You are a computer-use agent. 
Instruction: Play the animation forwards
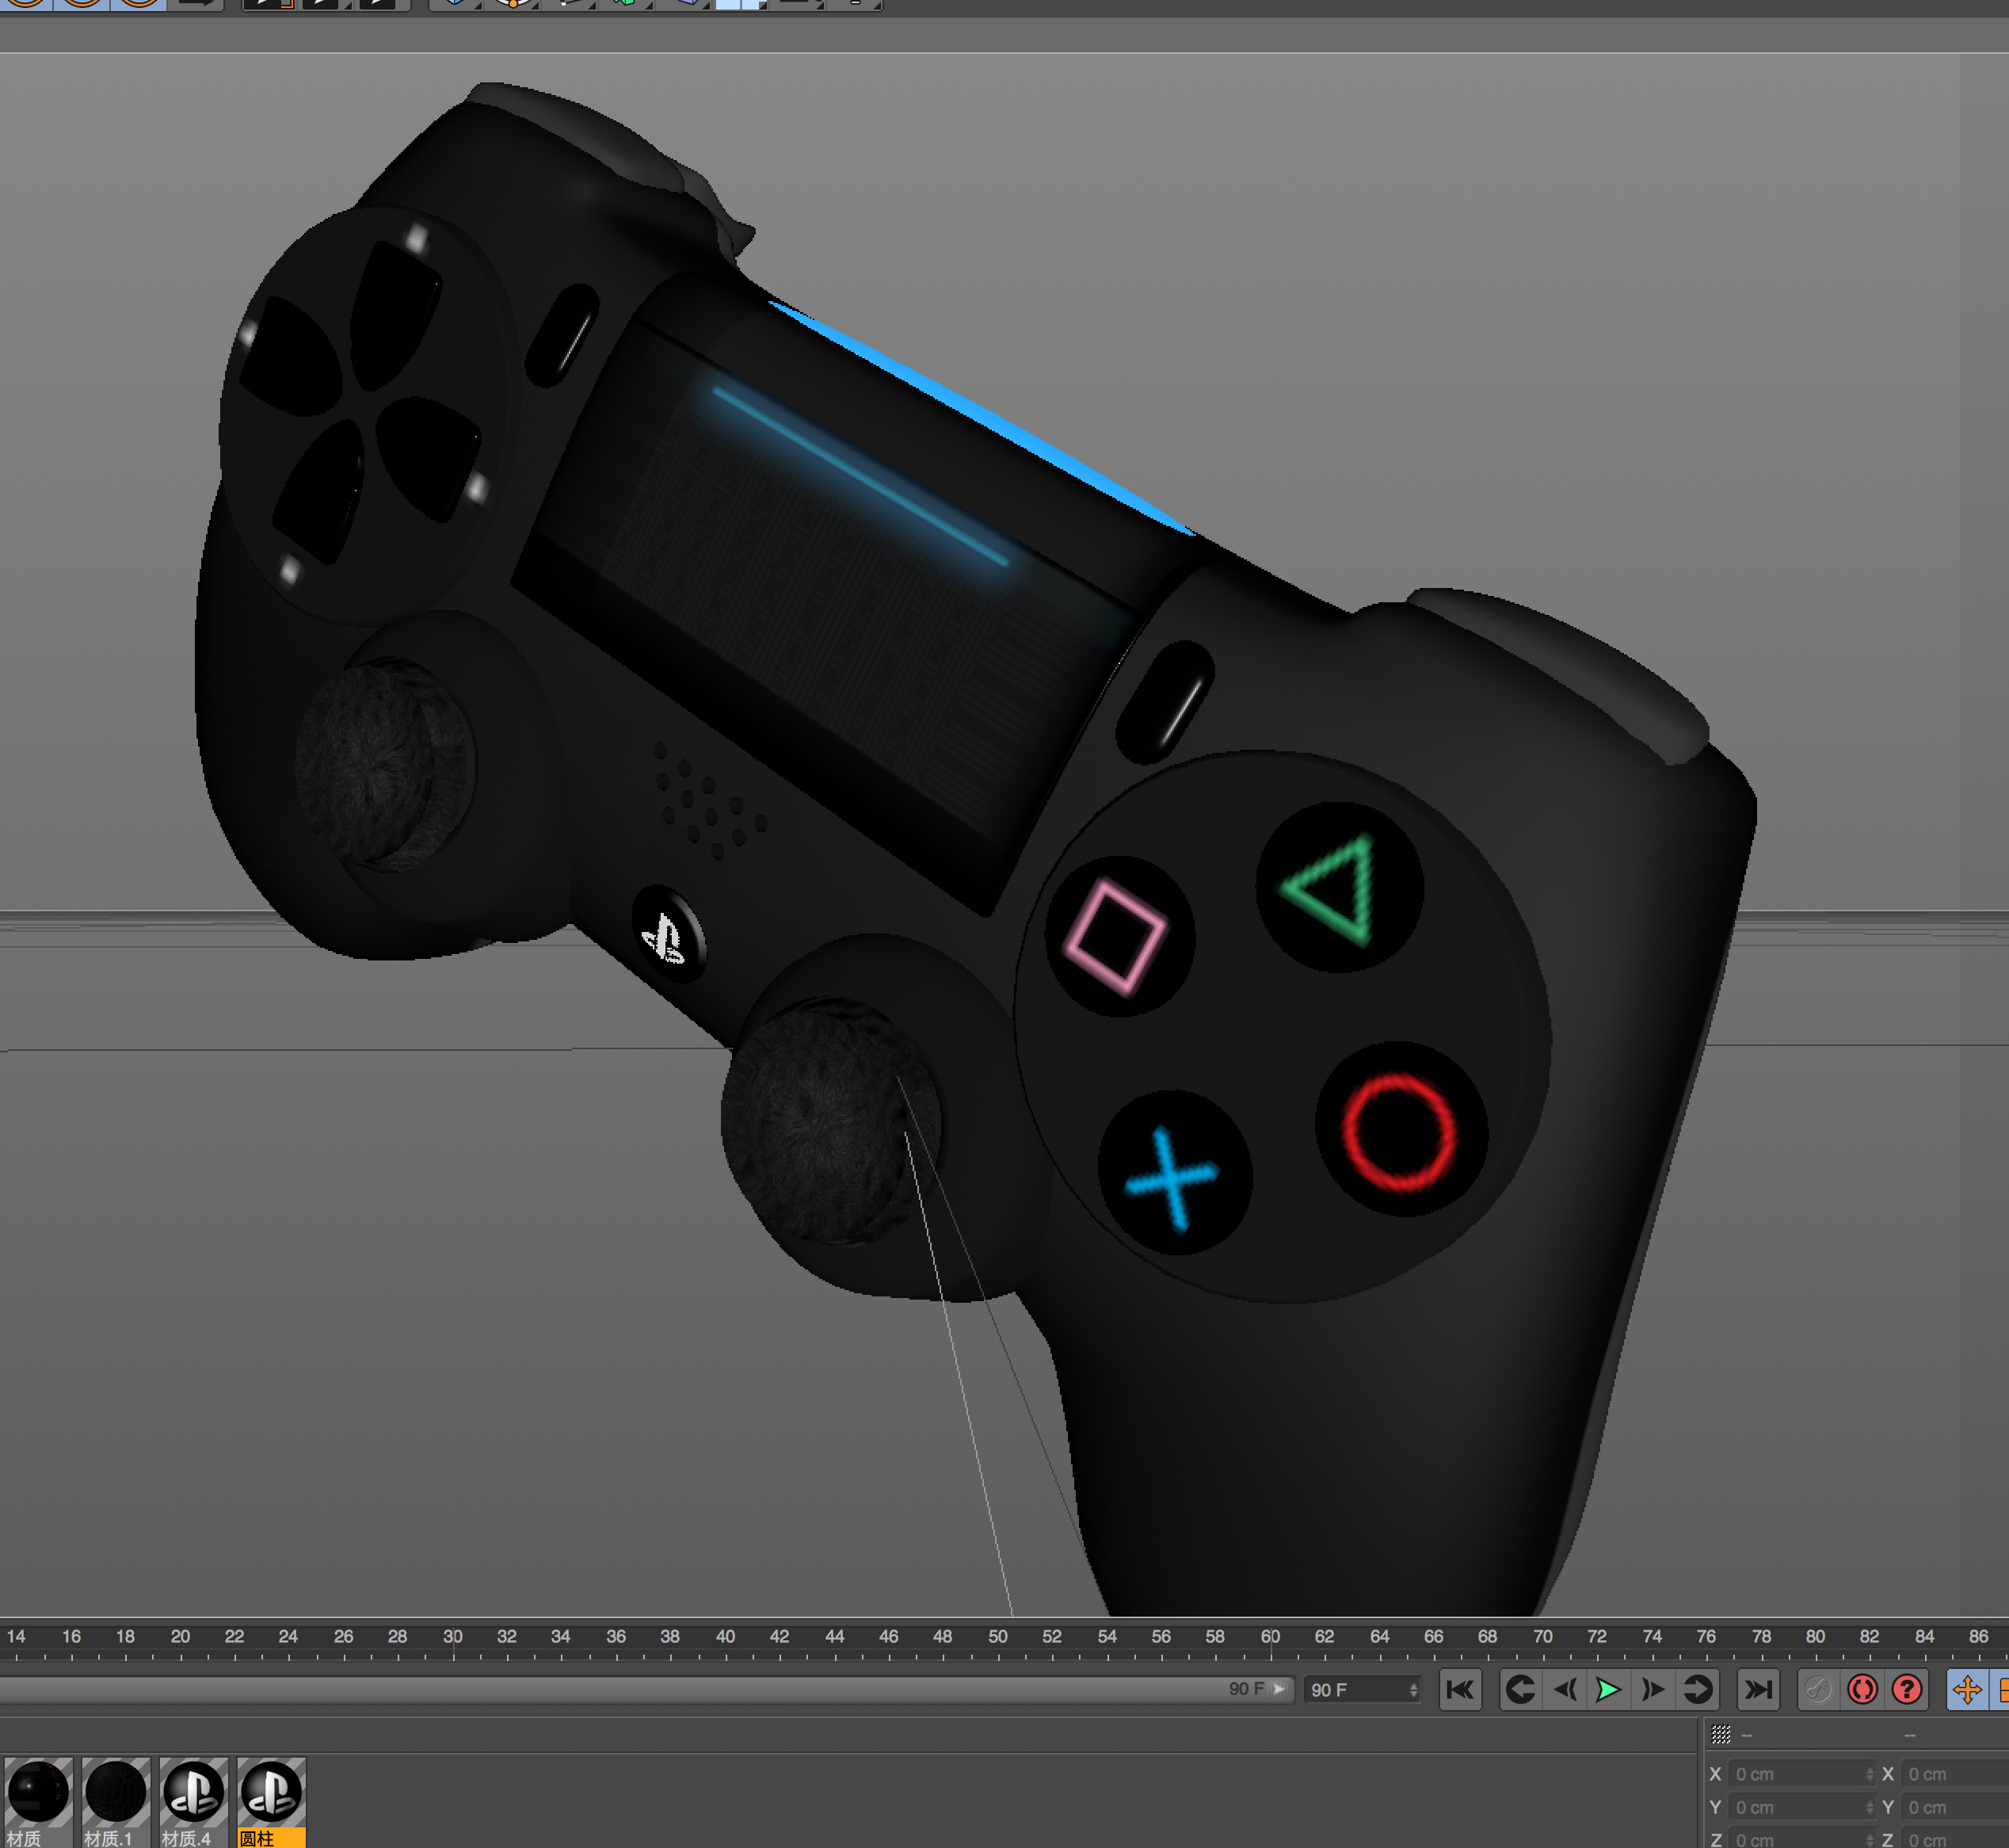click(1608, 1689)
